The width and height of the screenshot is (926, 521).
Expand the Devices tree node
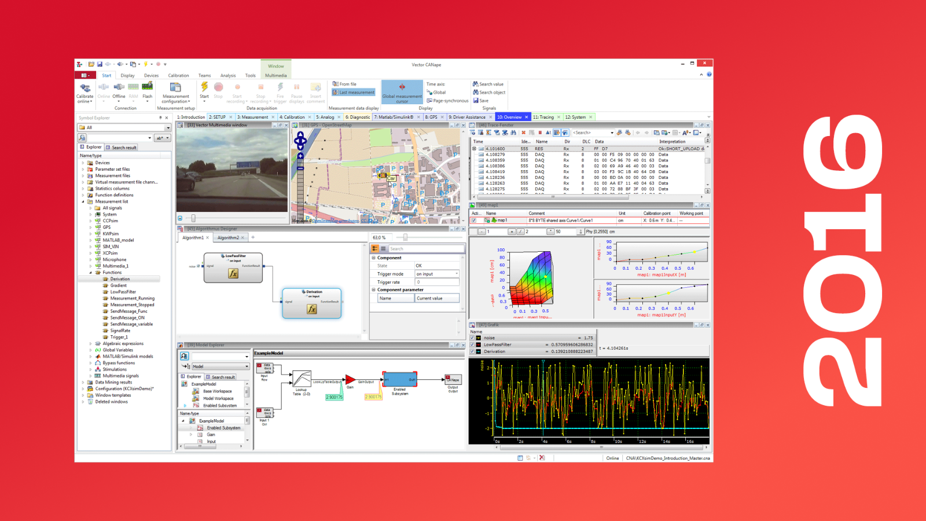click(83, 163)
